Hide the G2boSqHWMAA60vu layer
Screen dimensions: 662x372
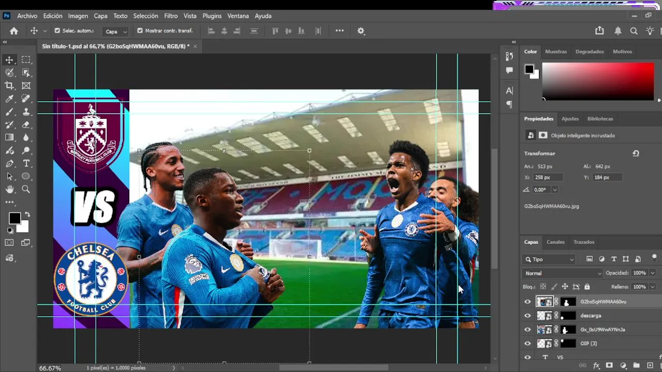(x=528, y=302)
